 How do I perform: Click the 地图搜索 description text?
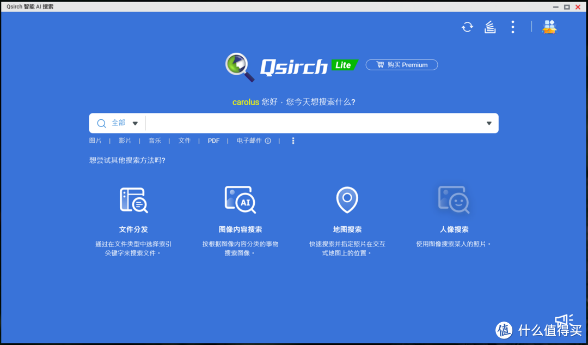[347, 249]
